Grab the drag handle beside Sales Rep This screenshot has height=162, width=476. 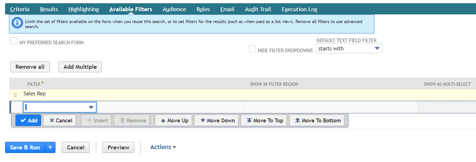point(15,95)
